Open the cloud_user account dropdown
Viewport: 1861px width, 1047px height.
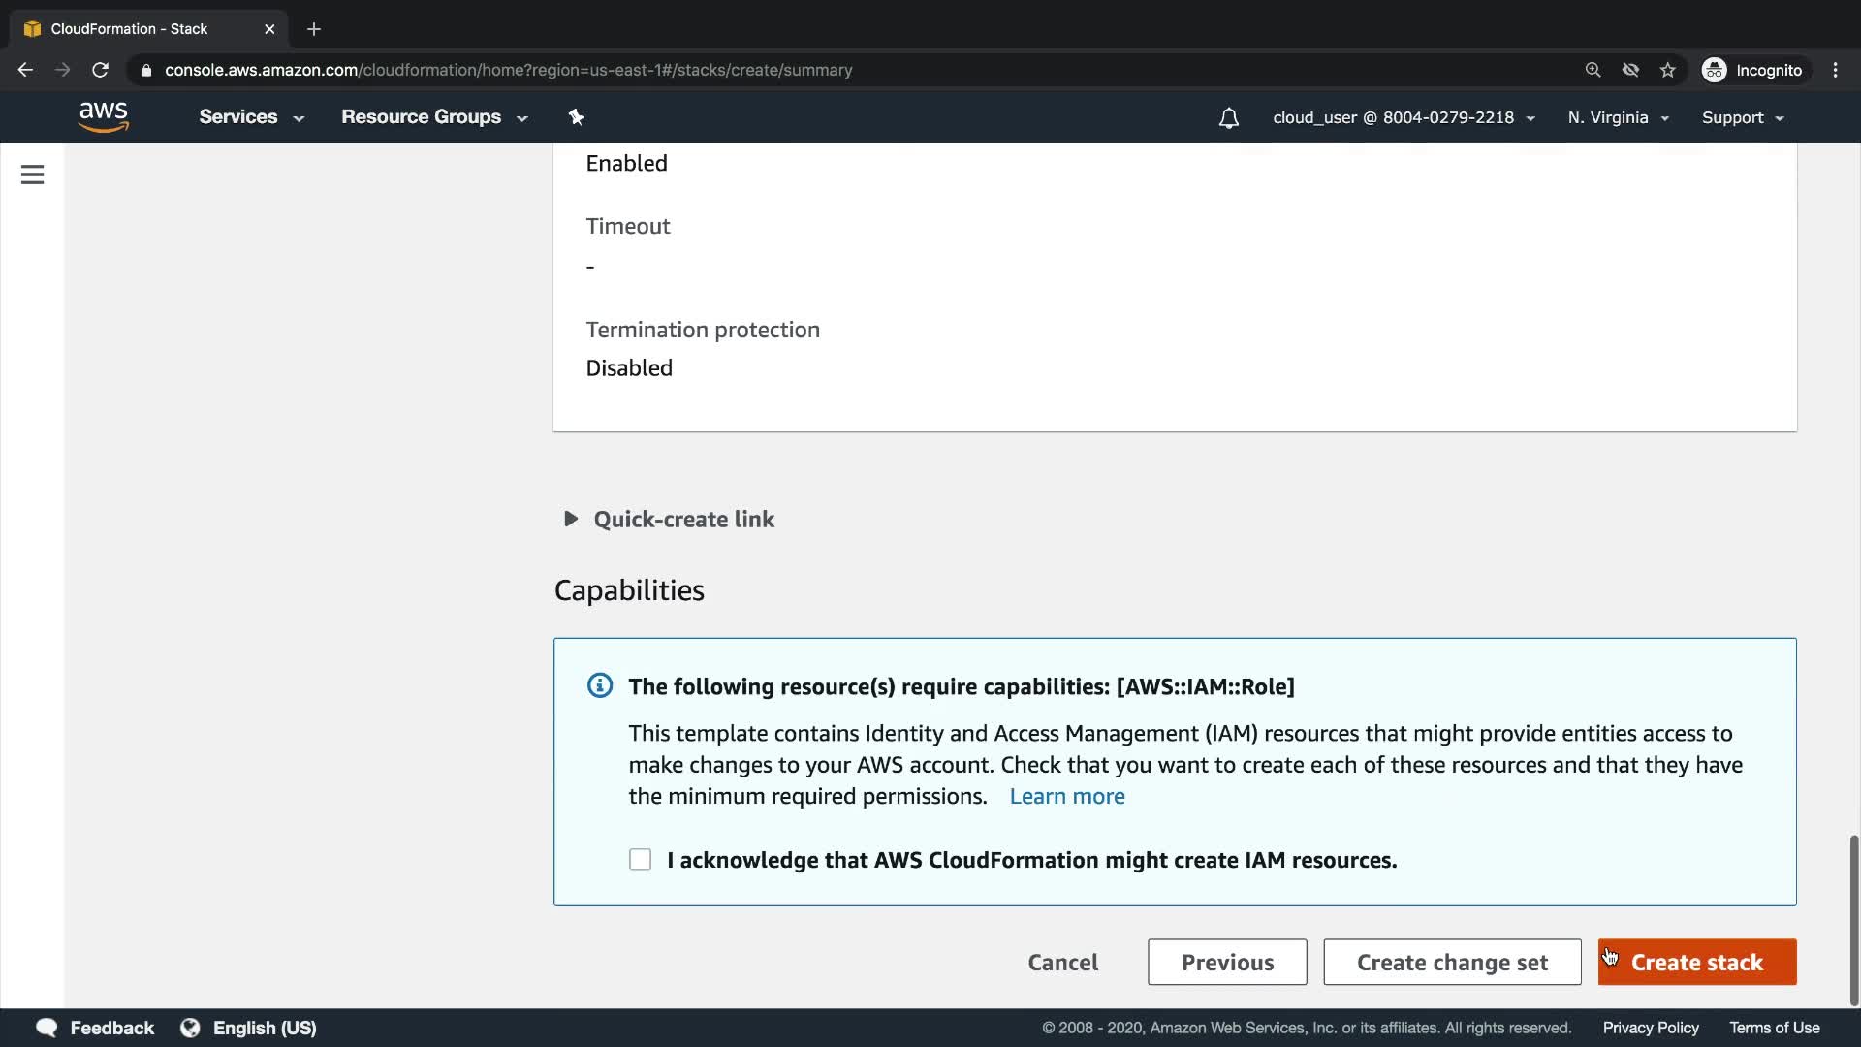1403,117
